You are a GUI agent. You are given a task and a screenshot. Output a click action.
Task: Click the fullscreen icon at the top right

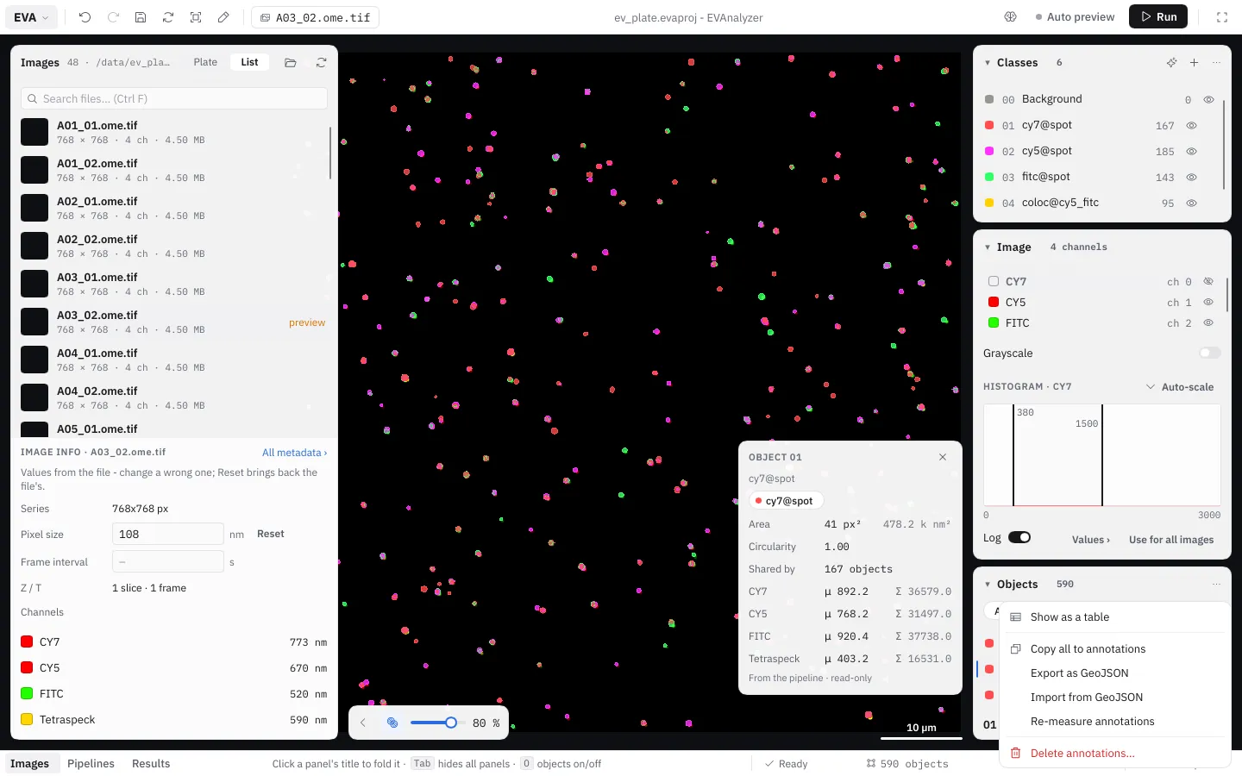1222,17
